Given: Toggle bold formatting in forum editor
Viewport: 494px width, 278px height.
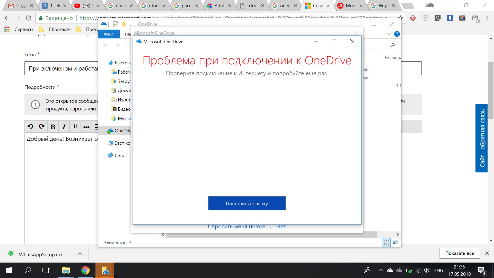Looking at the screenshot, I should tap(53, 127).
